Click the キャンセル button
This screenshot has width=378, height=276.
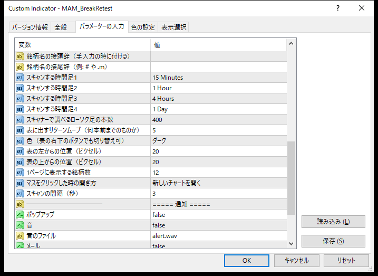[296, 261]
